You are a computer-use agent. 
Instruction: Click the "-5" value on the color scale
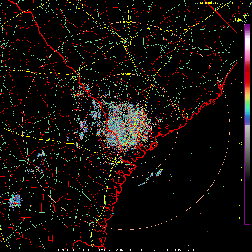[x=241, y=181]
